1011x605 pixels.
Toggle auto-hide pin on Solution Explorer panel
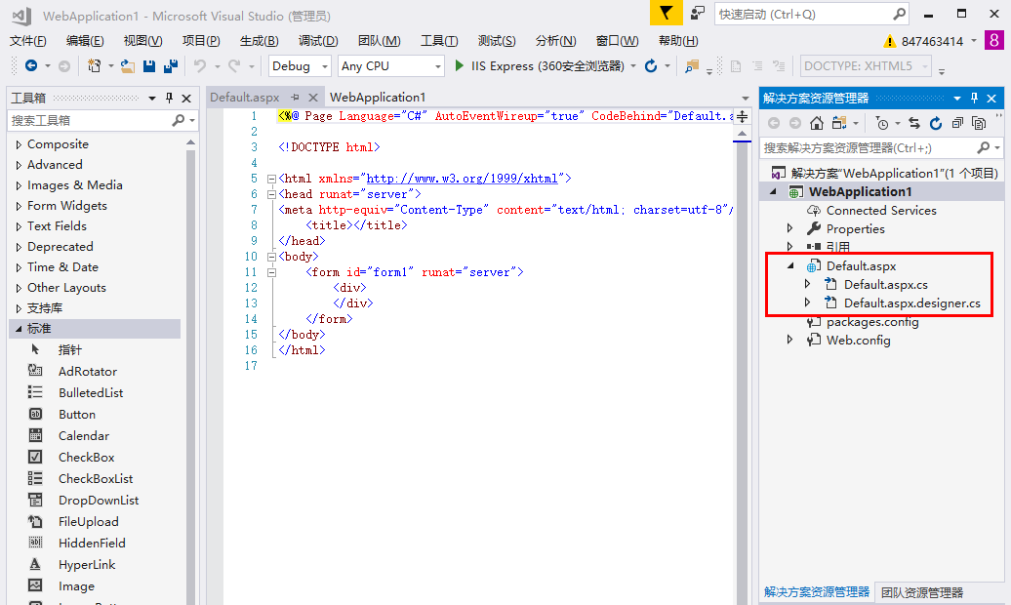pos(974,99)
